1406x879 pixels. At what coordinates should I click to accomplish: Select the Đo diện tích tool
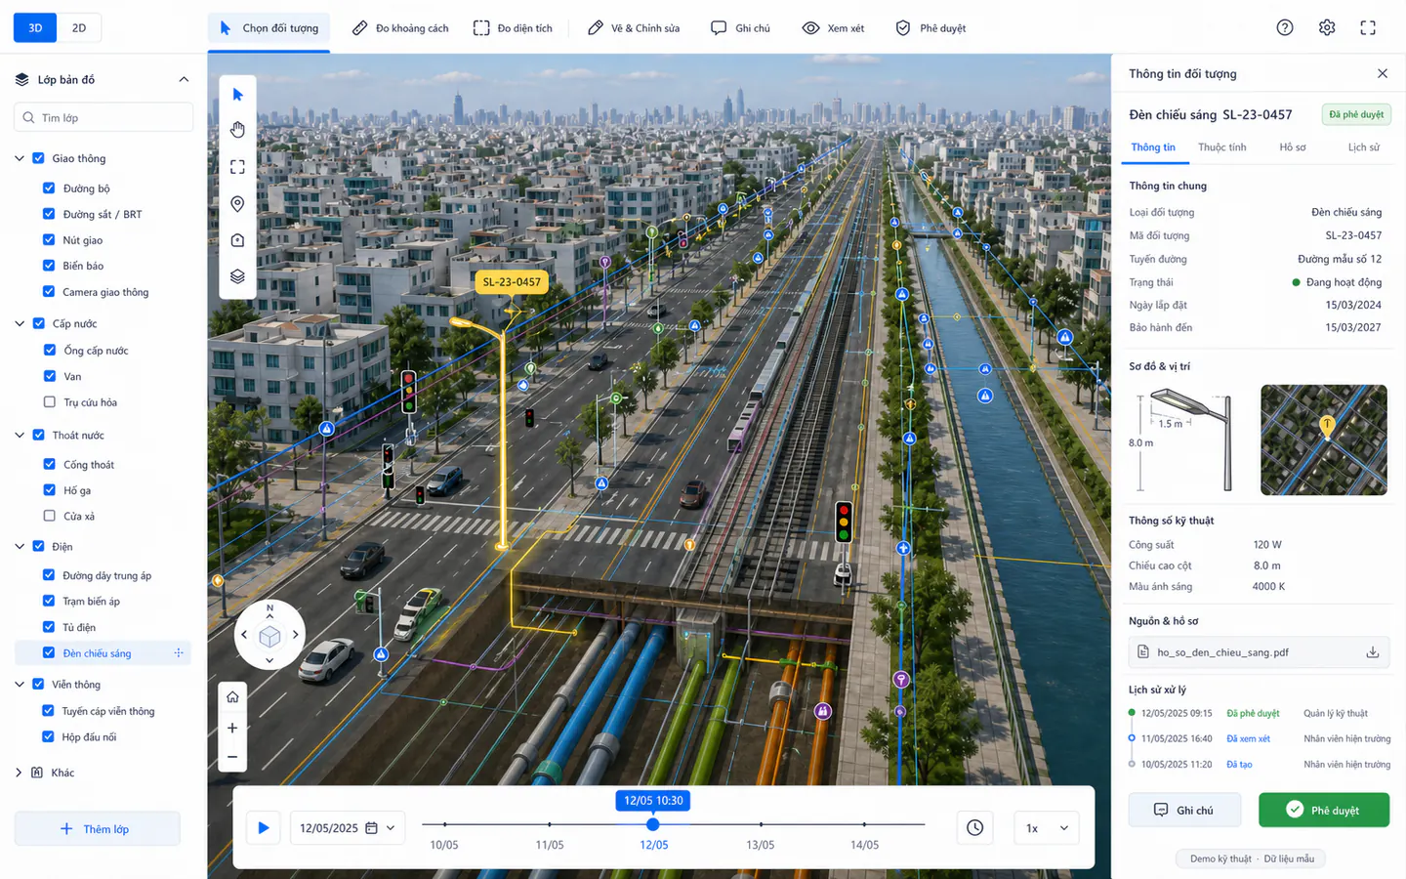(x=513, y=28)
